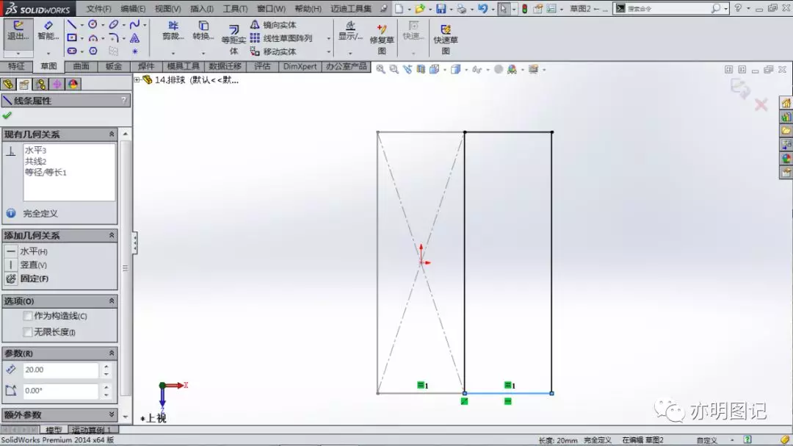Click the length field showing 20.00

click(x=60, y=370)
